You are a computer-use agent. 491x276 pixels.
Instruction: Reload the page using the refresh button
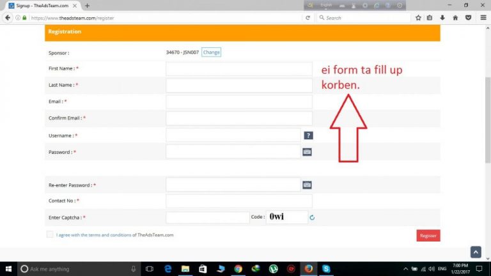point(308,18)
